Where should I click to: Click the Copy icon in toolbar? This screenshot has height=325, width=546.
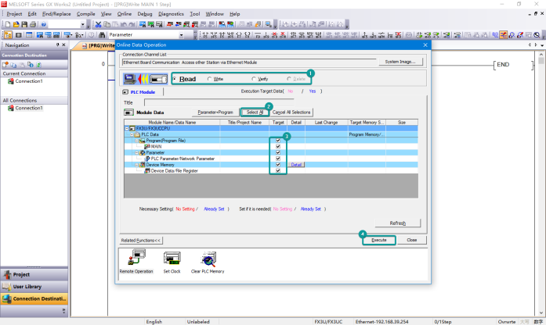tap(107, 25)
